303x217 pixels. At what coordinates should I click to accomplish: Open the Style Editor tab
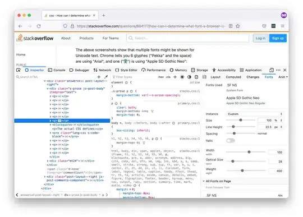pyautogui.click(x=126, y=70)
